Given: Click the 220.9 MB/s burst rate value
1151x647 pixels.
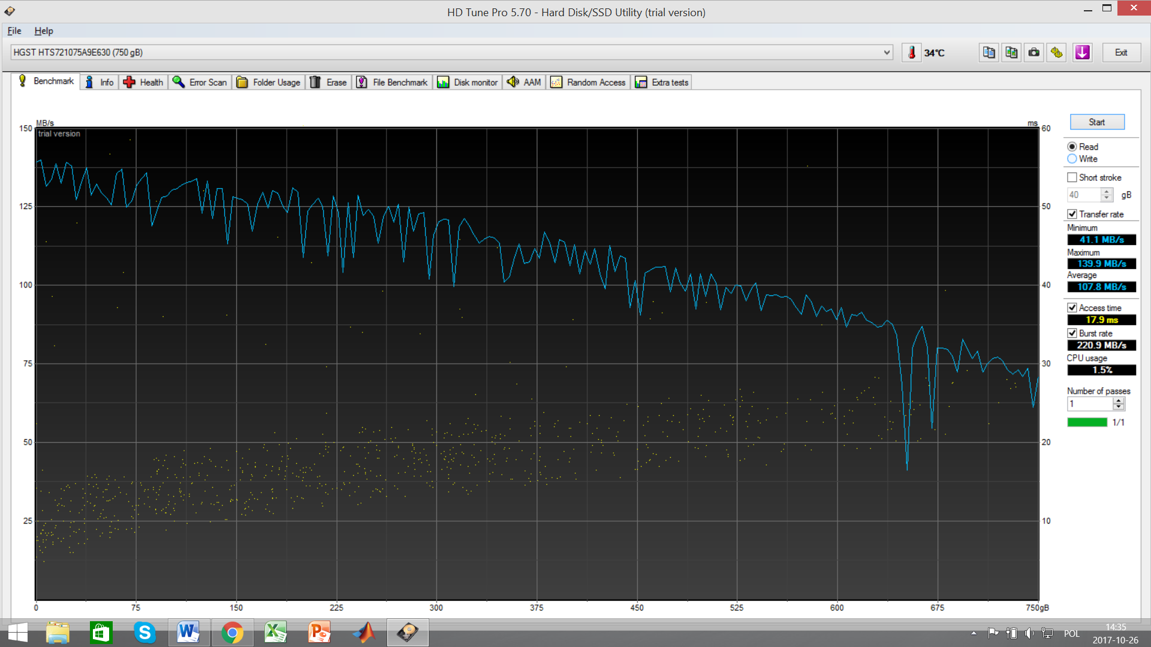Looking at the screenshot, I should (1101, 345).
